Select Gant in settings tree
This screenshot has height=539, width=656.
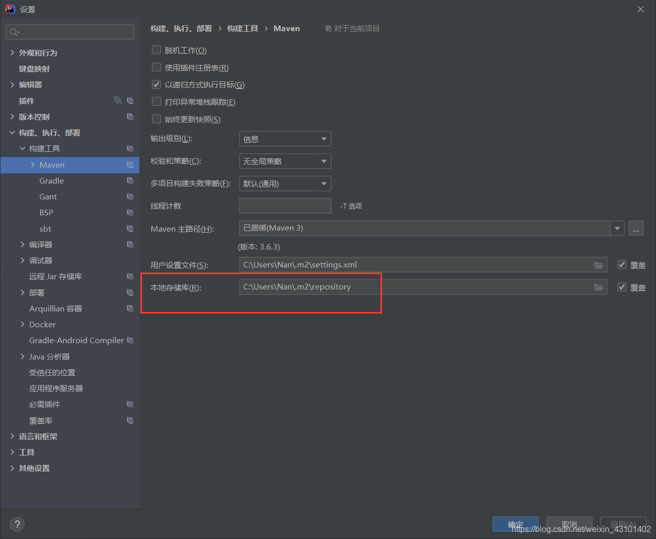[48, 196]
